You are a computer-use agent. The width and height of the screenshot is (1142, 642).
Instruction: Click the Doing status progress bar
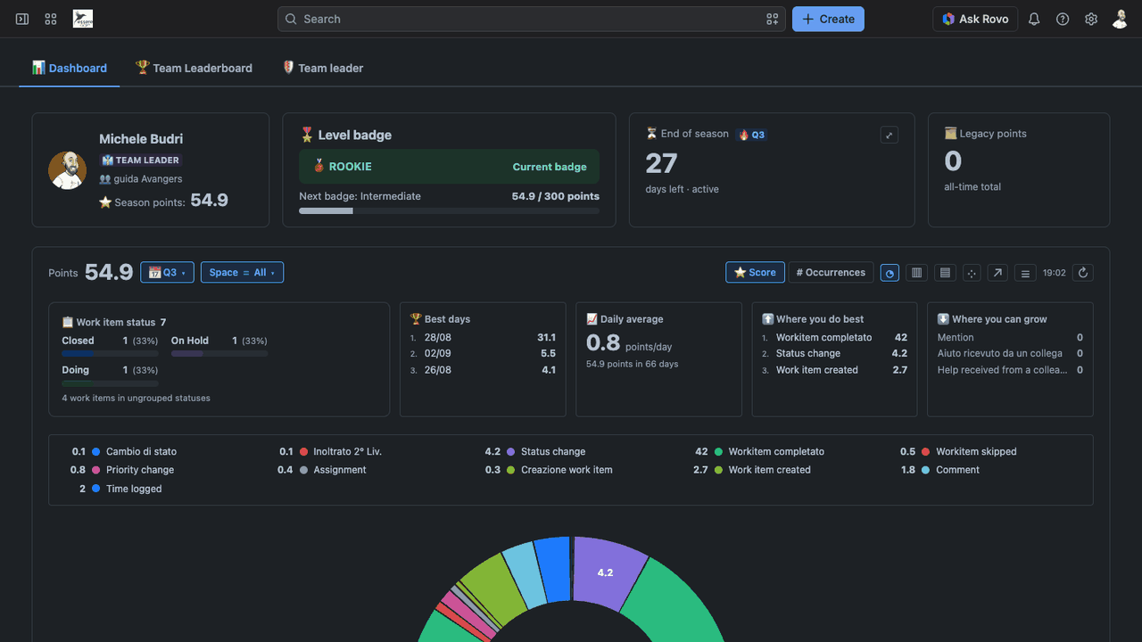pyautogui.click(x=110, y=383)
